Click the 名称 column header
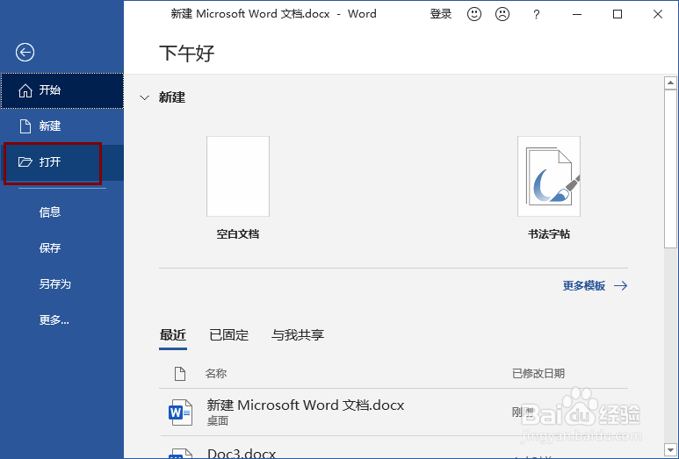Screen dimensions: 679x459 (x=216, y=373)
